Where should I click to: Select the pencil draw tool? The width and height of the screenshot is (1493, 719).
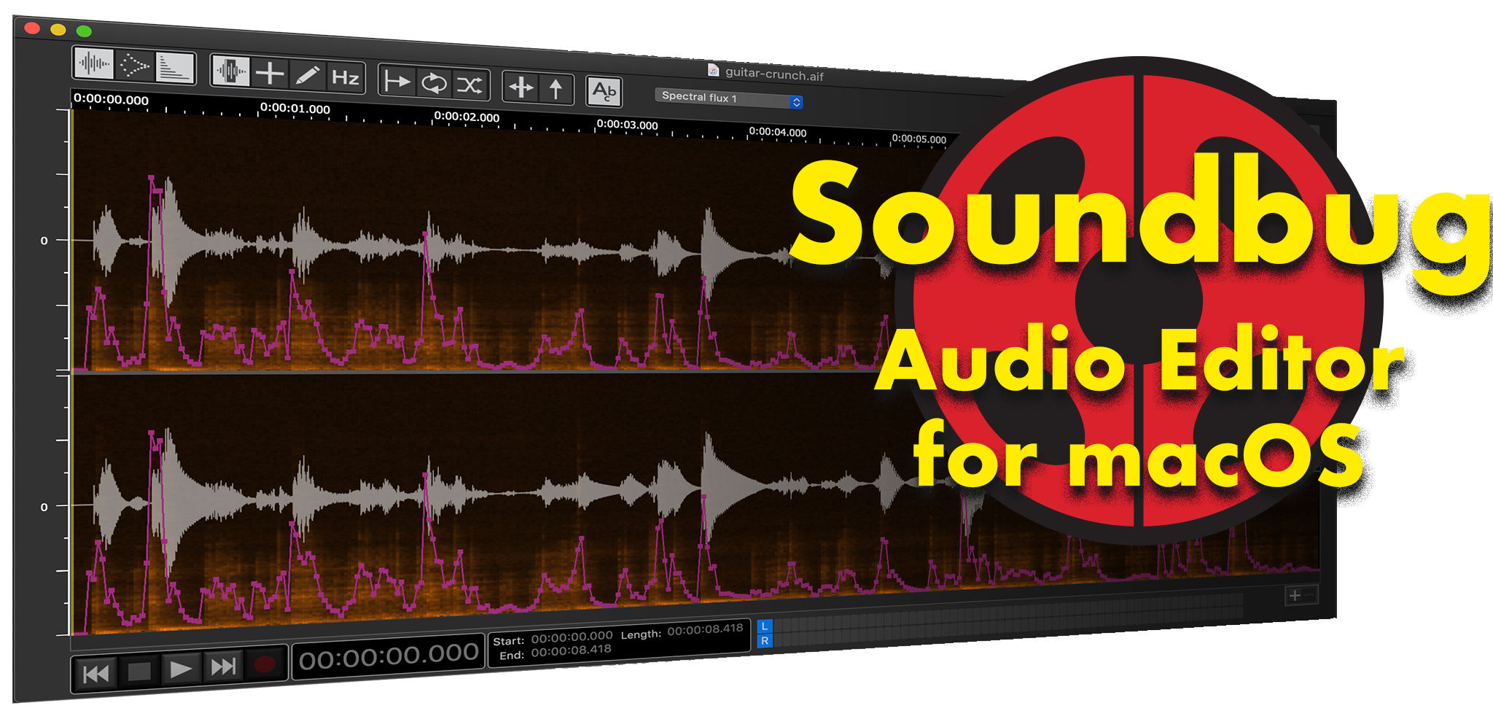(x=308, y=75)
